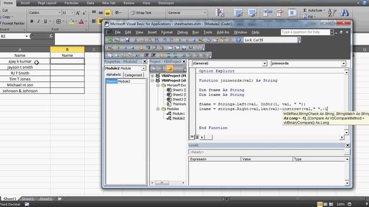Screen dimensions: 369x207
Task: Toggle Wrap Text in Excel ribbon
Action: tap(141, 13)
